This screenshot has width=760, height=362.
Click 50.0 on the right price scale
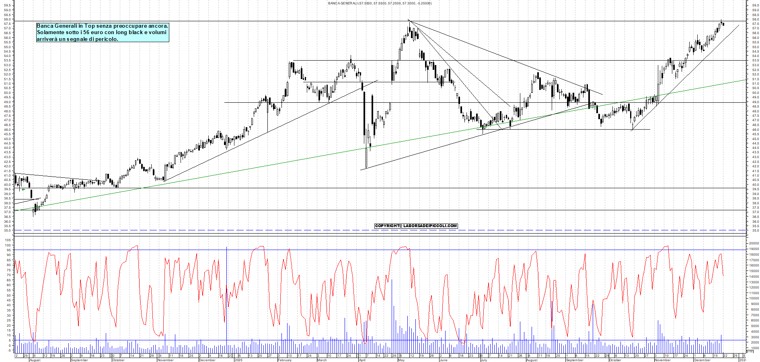point(755,93)
